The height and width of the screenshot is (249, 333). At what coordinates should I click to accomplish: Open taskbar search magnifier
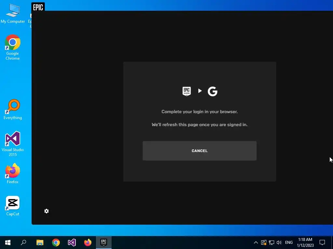[x=23, y=243]
